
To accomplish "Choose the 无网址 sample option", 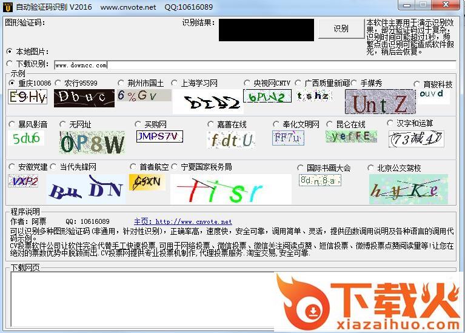I will pos(62,124).
